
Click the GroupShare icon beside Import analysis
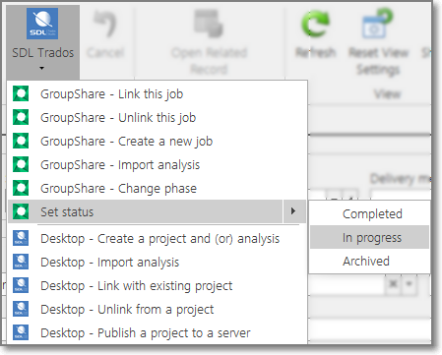[x=21, y=164]
